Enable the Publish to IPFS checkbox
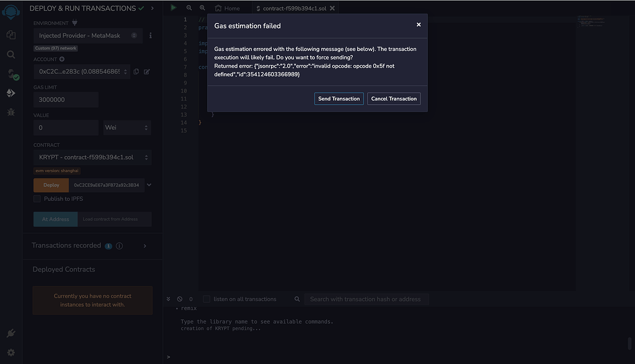 pyautogui.click(x=37, y=198)
